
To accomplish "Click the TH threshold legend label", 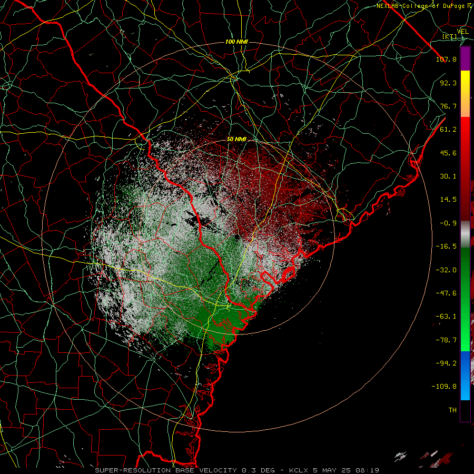I will (x=452, y=410).
